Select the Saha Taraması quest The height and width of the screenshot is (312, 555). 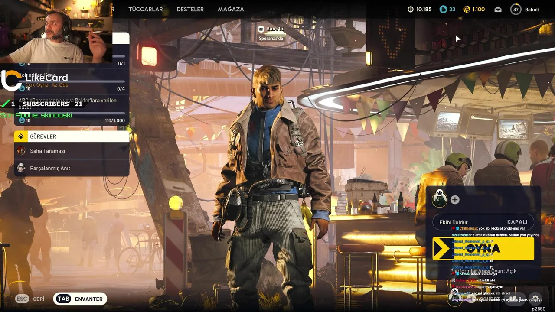(72, 151)
